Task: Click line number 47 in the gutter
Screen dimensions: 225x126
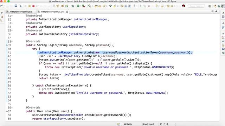Action: pos(9,75)
